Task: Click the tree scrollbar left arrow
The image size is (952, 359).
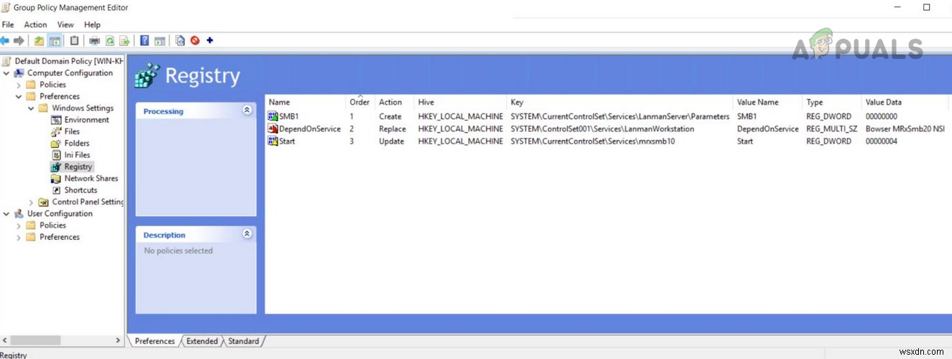Action: click(x=6, y=340)
